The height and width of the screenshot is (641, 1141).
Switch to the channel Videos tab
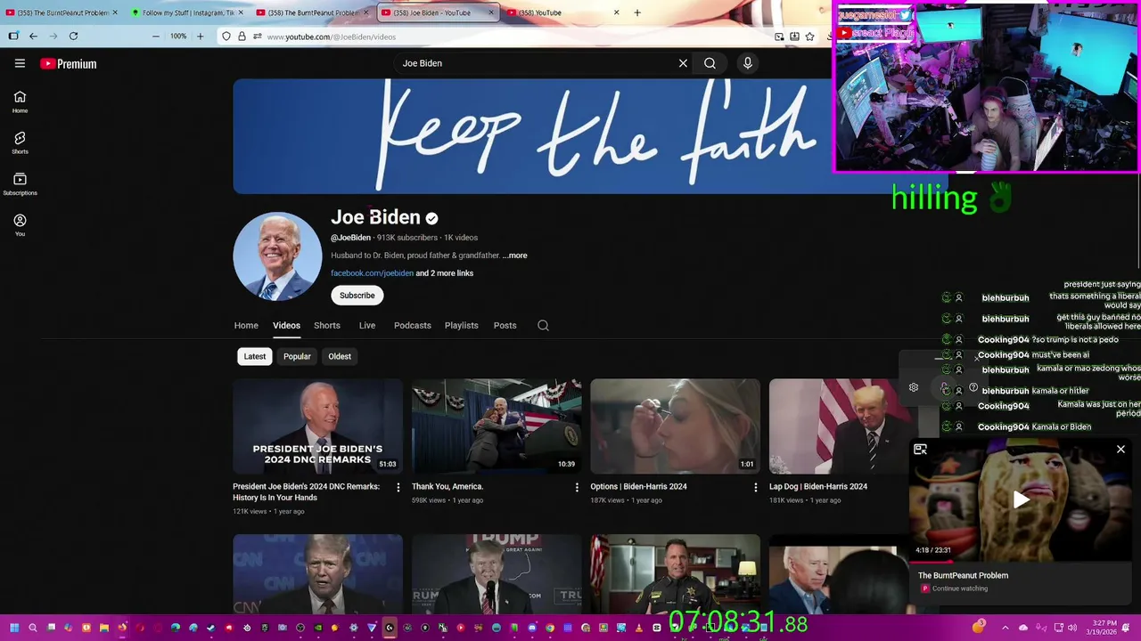click(x=286, y=326)
